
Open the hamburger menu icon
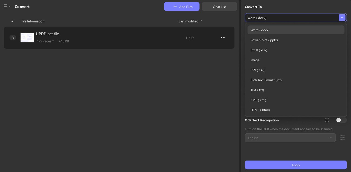[5, 6]
